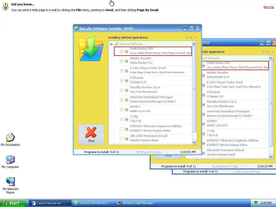This screenshot has height=207, width=276.
Task: Select EVEREST Ultimate Engineer Edition in back window
Action: tap(235, 143)
